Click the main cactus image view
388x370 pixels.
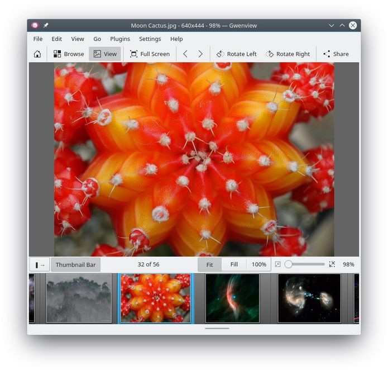coord(194,159)
